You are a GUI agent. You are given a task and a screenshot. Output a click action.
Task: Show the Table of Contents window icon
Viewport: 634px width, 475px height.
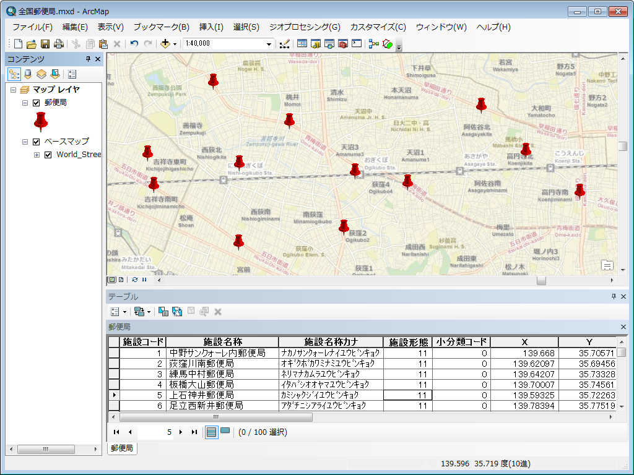(302, 44)
